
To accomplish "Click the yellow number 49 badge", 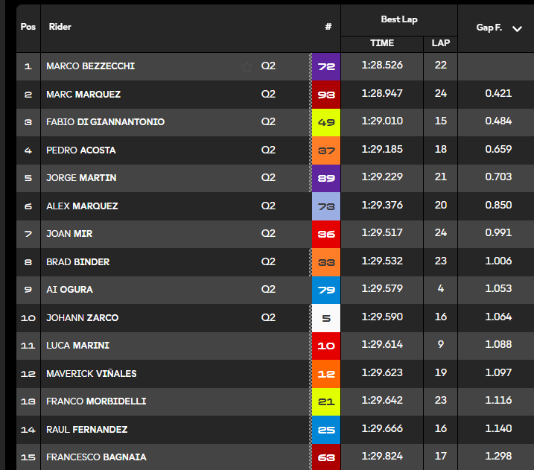I will tap(326, 122).
